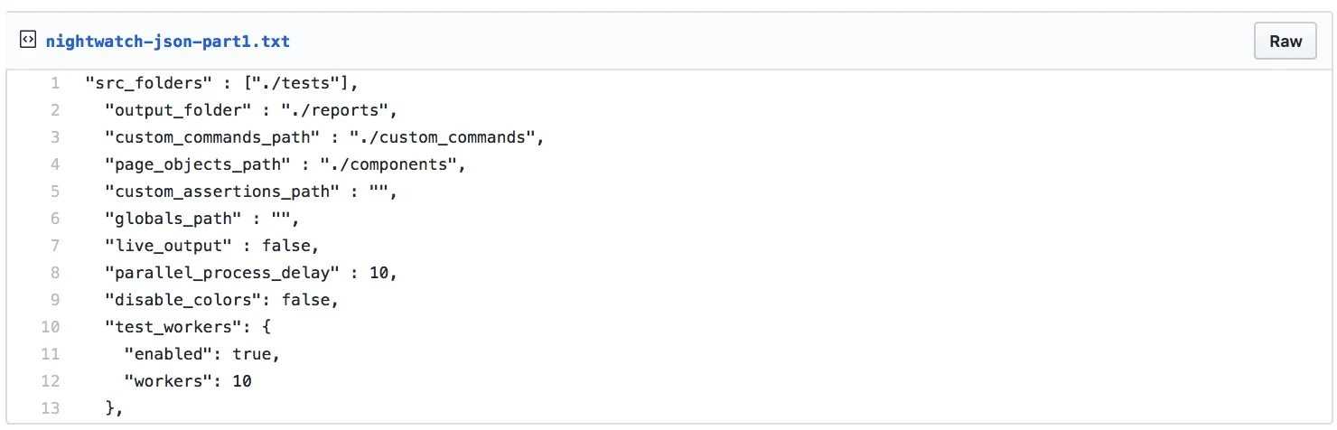The width and height of the screenshot is (1337, 430).
Task: Click the code file icon beside the filename
Action: pos(28,40)
